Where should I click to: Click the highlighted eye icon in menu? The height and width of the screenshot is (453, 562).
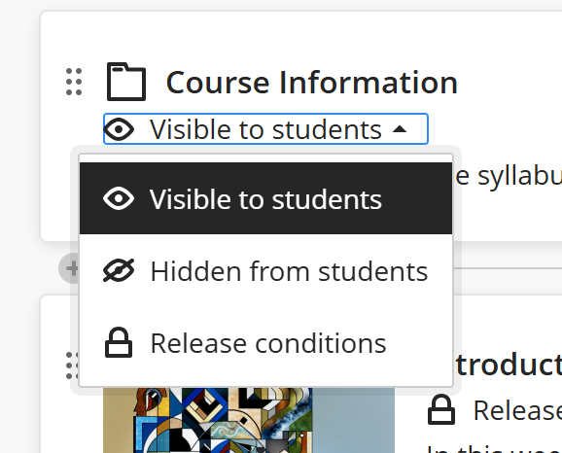[x=119, y=198]
